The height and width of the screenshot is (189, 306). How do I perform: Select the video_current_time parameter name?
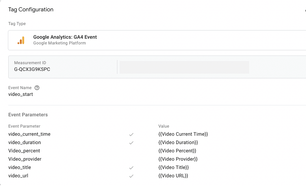(29, 134)
